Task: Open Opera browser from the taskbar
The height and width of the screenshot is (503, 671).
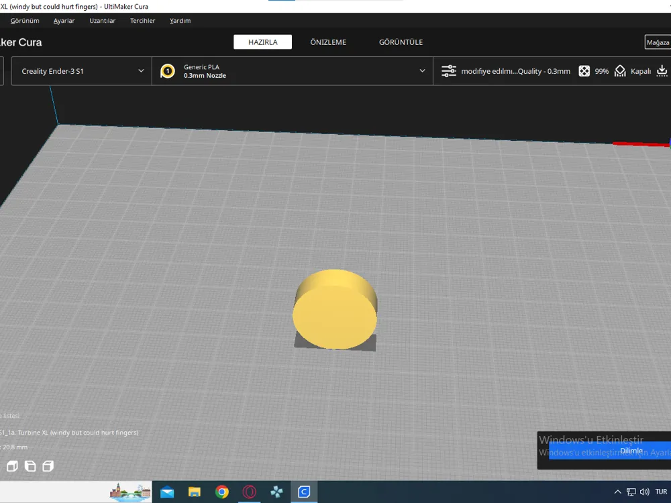Action: [x=249, y=492]
